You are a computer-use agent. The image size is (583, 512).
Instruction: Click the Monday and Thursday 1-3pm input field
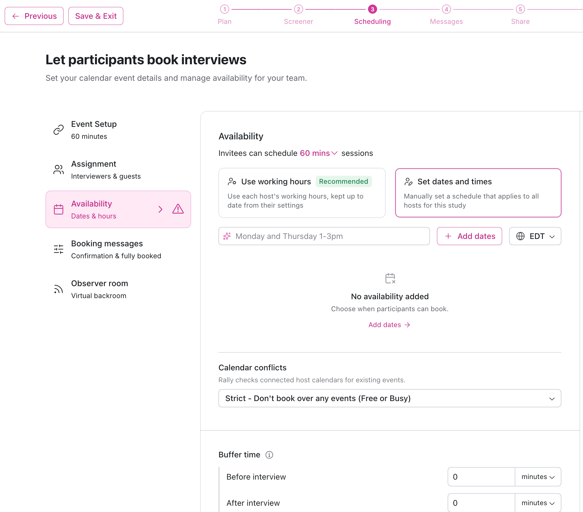pyautogui.click(x=324, y=236)
